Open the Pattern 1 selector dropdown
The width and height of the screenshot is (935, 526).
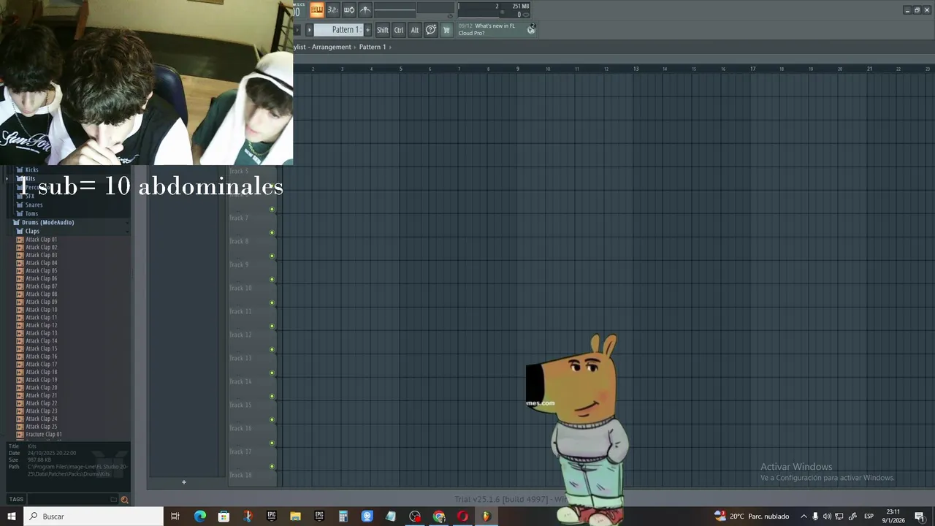tap(339, 30)
